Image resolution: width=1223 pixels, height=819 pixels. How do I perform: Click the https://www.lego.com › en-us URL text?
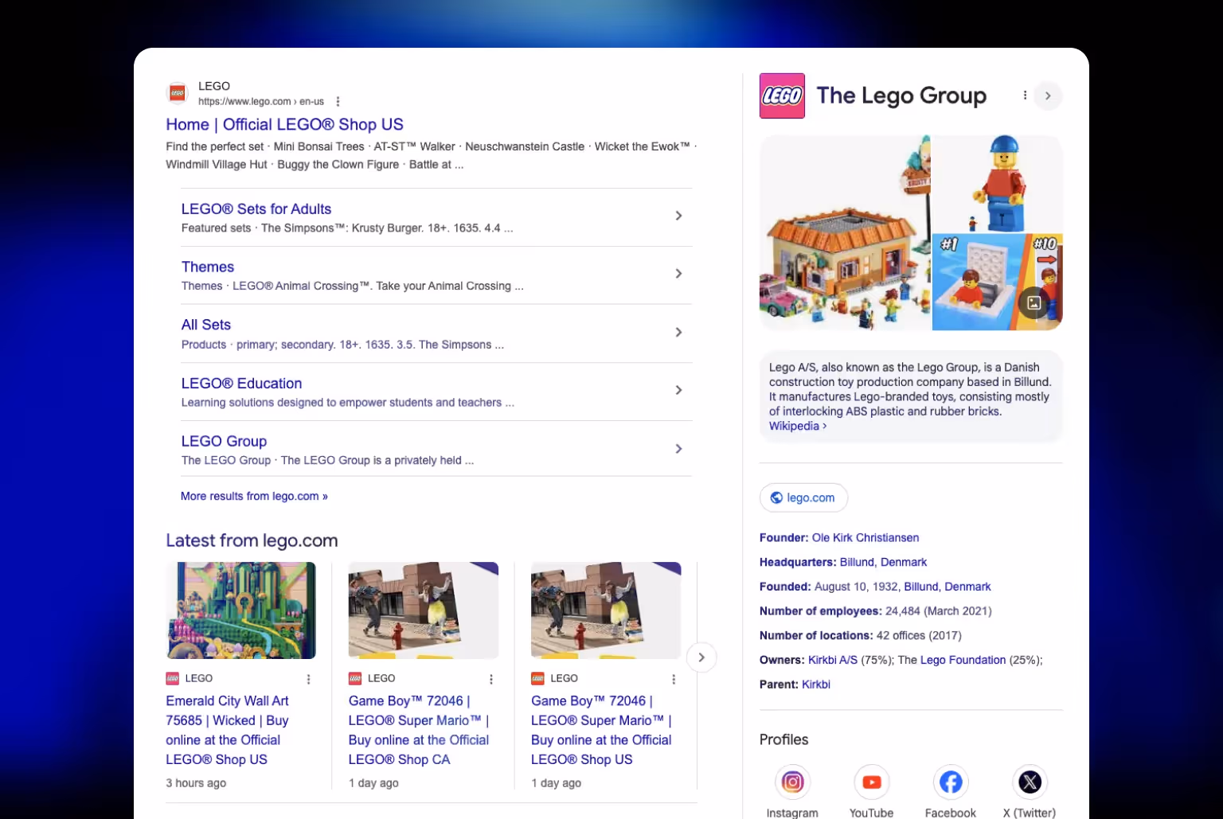tap(261, 102)
